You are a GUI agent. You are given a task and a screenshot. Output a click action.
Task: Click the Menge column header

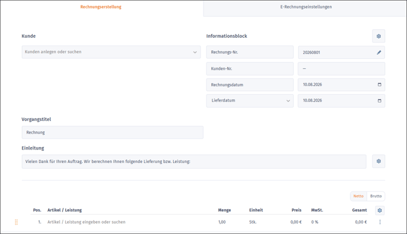click(224, 210)
